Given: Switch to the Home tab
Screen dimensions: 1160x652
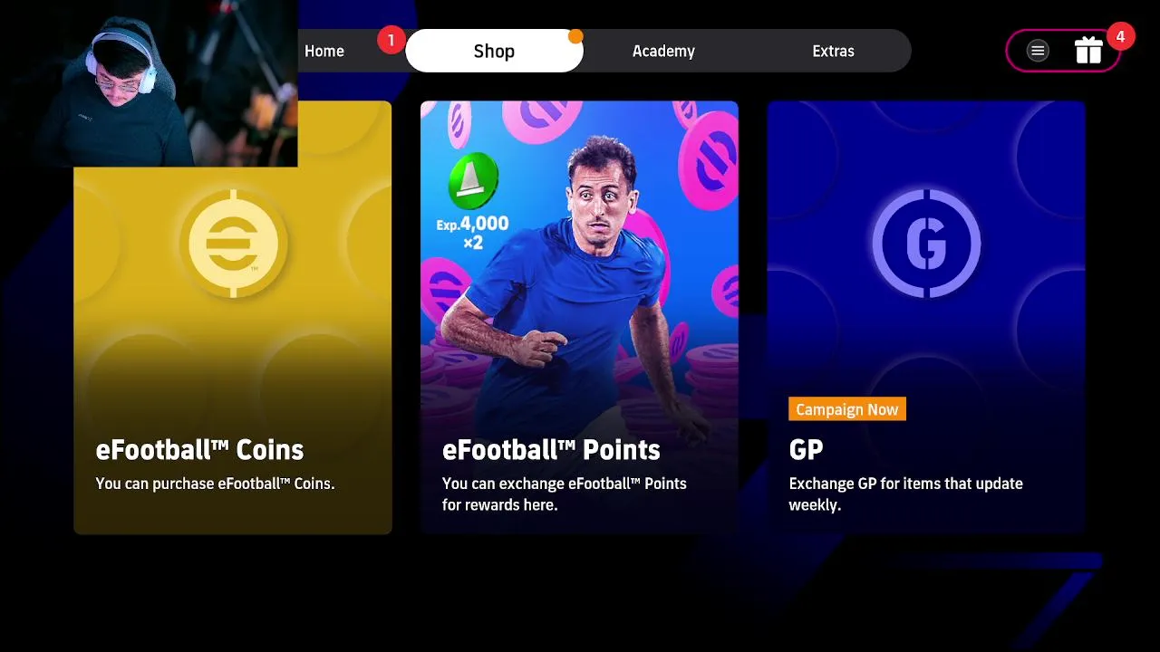Looking at the screenshot, I should [x=324, y=52].
